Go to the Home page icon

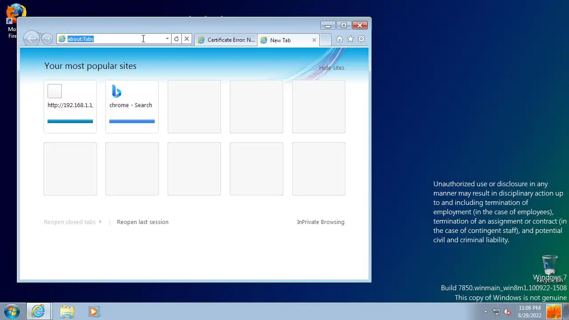(340, 39)
